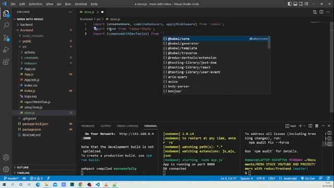Add a new terminal with plus icon
This screenshot has height=188, width=334.
pyautogui.click(x=301, y=126)
